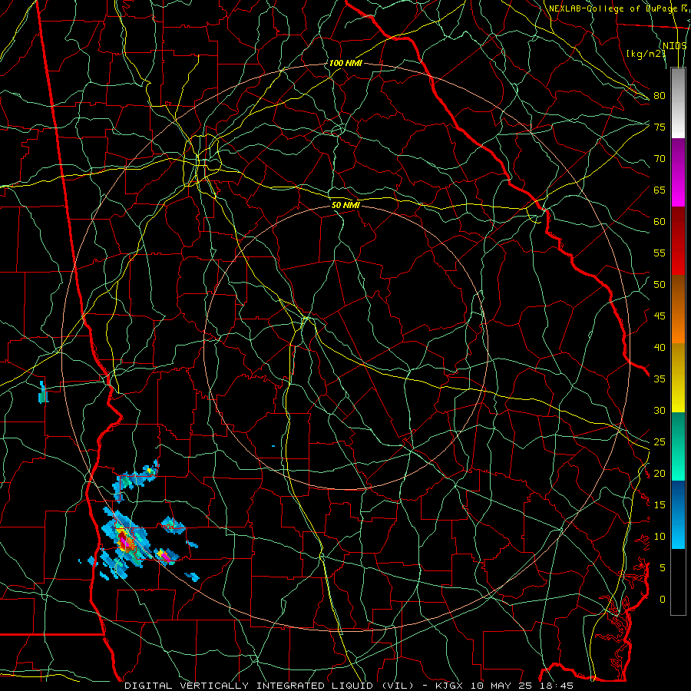
Task: Click the 20 value on the color scale
Action: click(x=660, y=473)
